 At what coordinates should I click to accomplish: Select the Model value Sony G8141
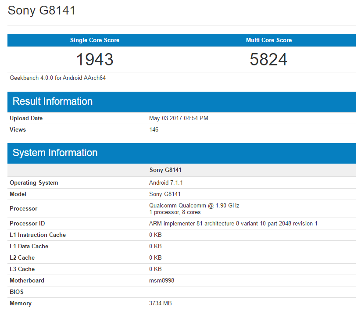(165, 194)
